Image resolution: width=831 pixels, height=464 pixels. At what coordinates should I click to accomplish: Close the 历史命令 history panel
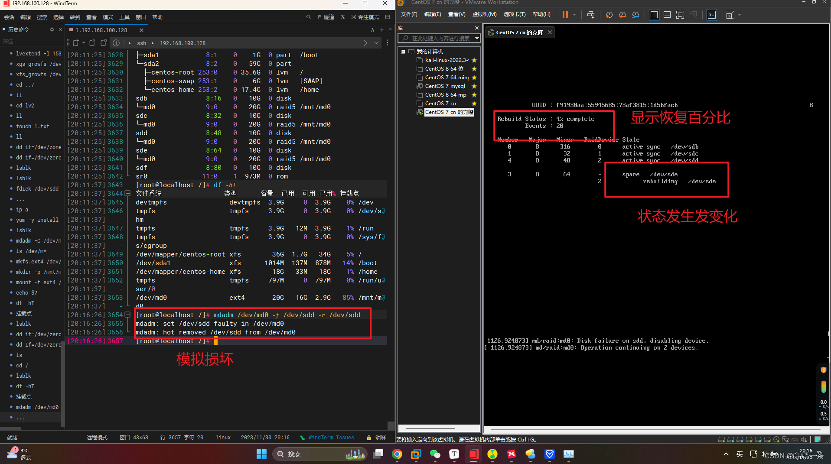pyautogui.click(x=60, y=29)
